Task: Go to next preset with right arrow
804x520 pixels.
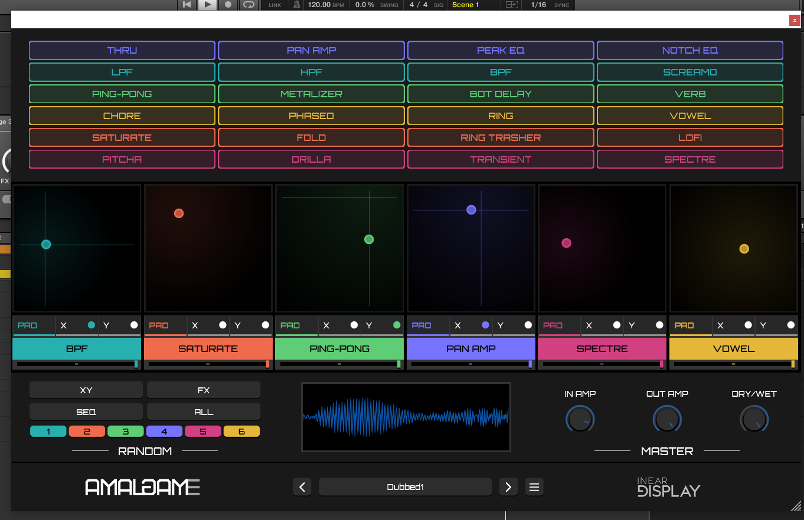Action: pyautogui.click(x=508, y=487)
